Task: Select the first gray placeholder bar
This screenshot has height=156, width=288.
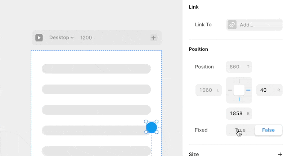Action: click(96, 69)
